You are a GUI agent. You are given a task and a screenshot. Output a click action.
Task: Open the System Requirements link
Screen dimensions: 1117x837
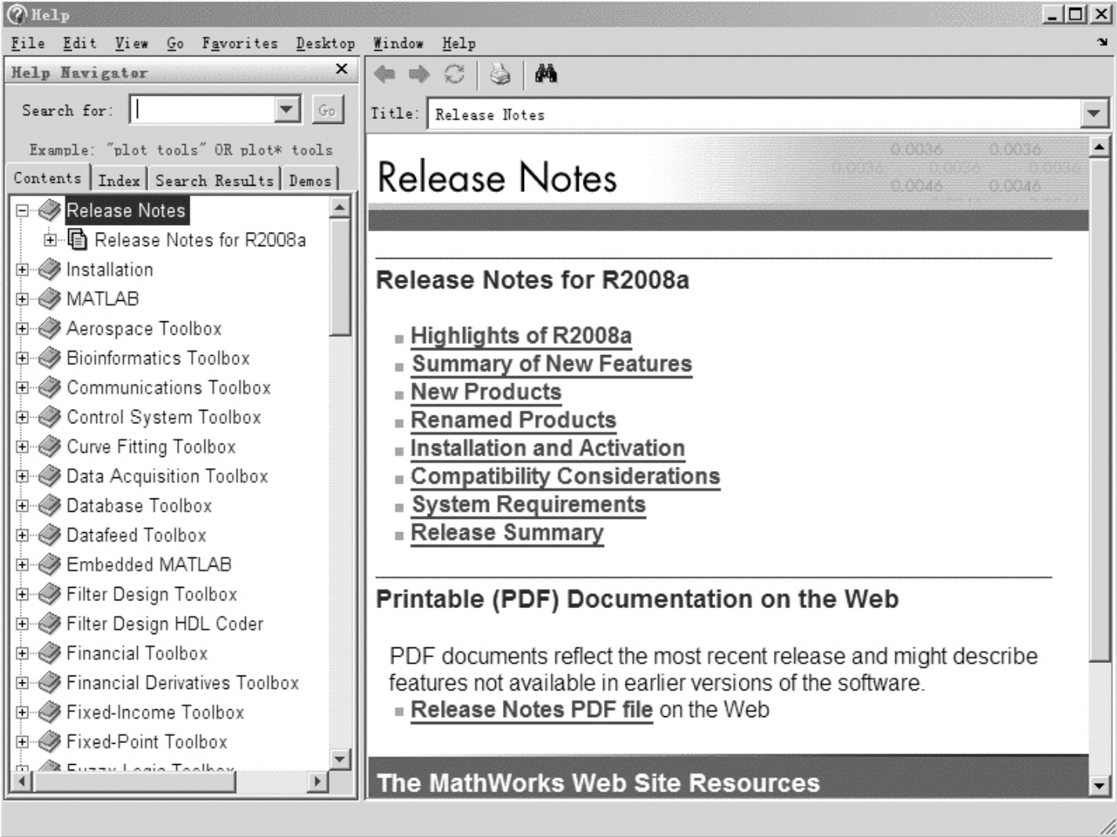(529, 505)
